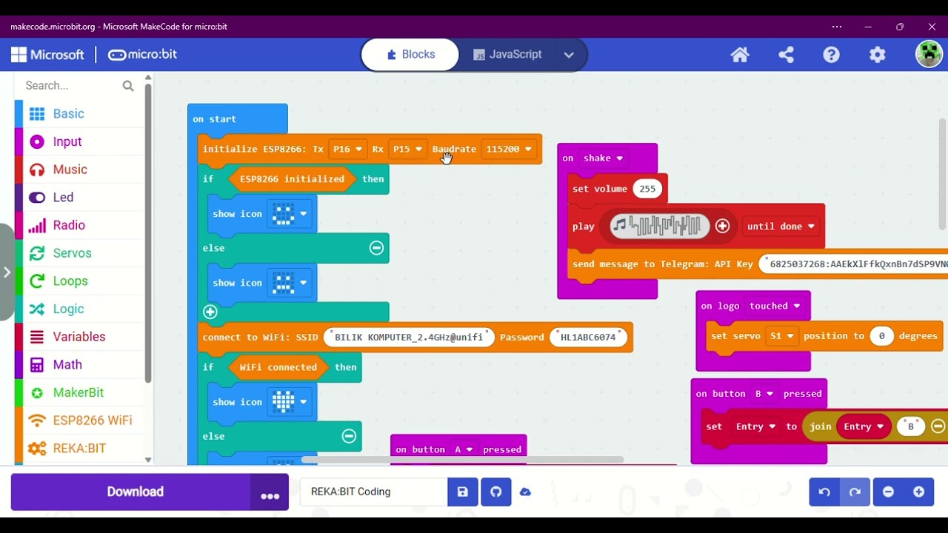Click the user profile avatar
This screenshot has height=533, width=948.
coord(929,54)
